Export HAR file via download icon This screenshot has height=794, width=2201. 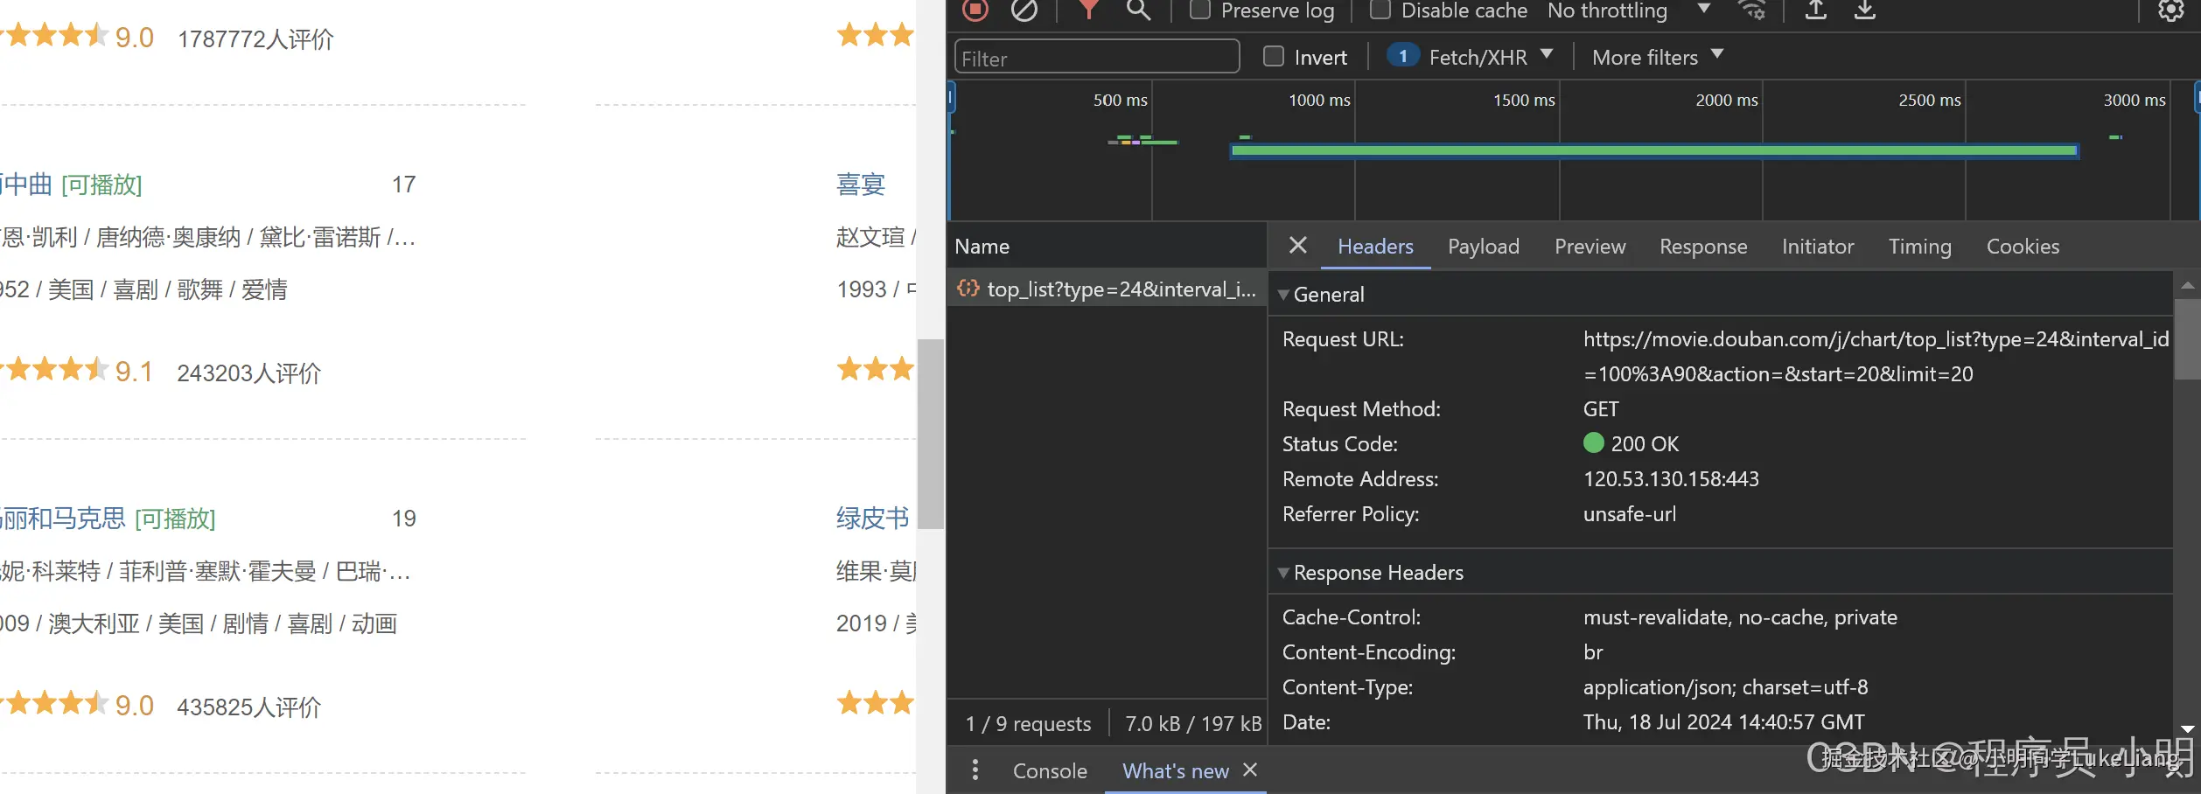(1864, 11)
